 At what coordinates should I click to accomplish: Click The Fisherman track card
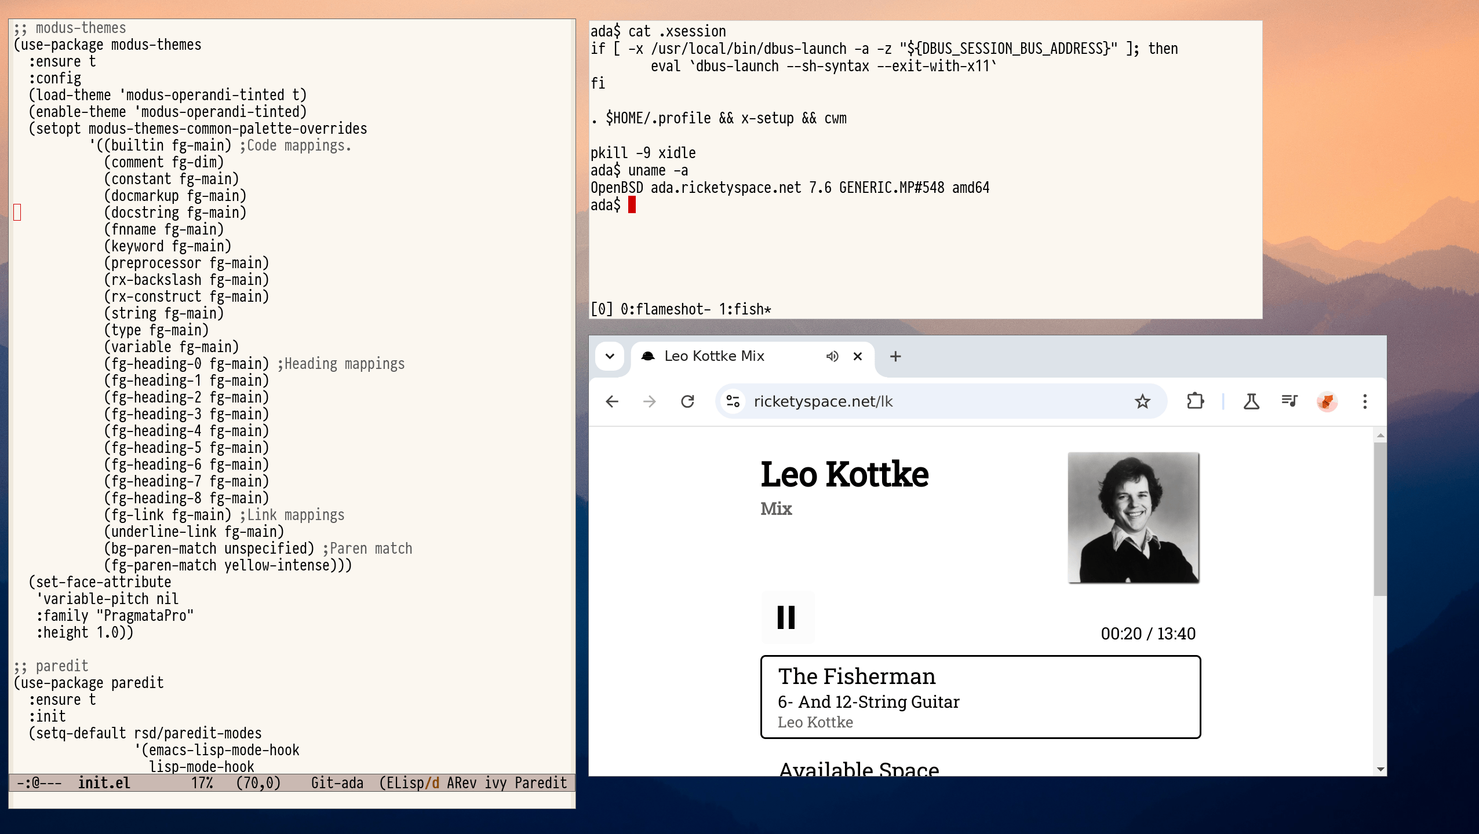coord(980,697)
